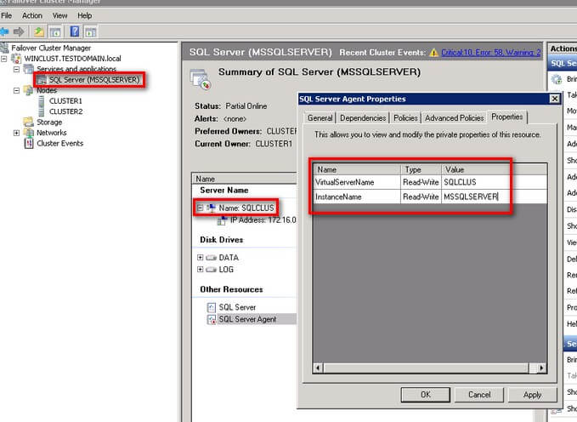
Task: Click the Show/Hide Console Tree toolbar icon
Action: (55, 32)
